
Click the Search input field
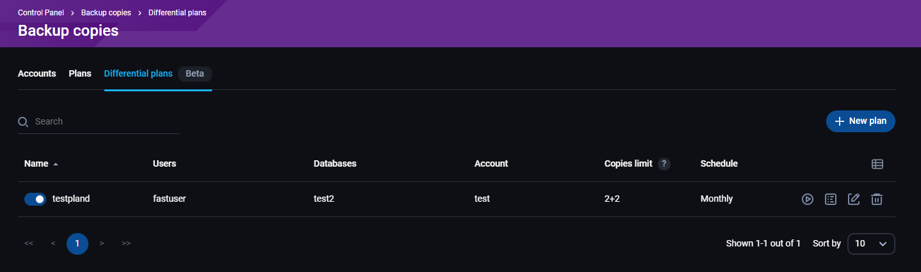click(106, 121)
